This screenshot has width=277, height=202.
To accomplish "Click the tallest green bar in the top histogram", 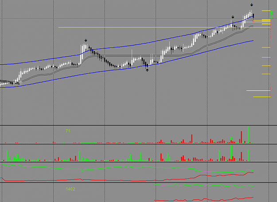I will (248, 135).
